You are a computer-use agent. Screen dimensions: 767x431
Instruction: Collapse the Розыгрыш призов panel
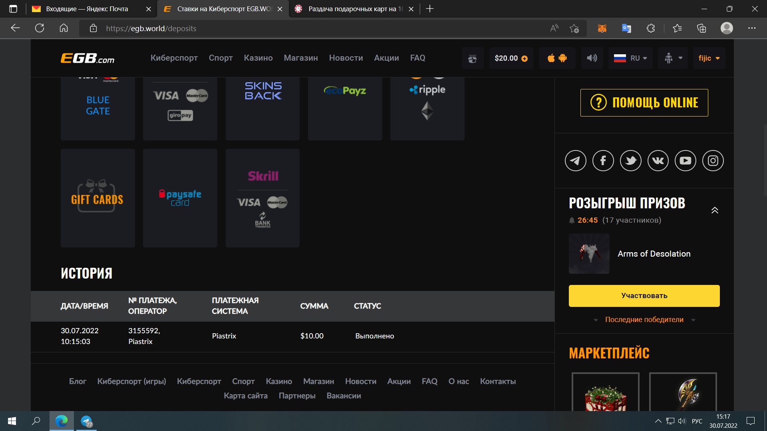coord(715,210)
